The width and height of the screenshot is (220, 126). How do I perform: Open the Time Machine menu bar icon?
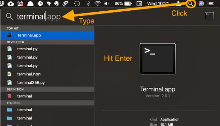tap(77, 4)
